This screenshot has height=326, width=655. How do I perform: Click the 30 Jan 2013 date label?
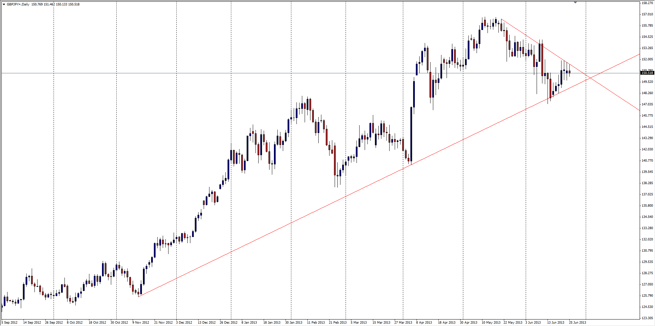294,323
